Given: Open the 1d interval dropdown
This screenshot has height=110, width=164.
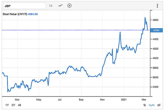Looking at the screenshot, I should 50,5.
